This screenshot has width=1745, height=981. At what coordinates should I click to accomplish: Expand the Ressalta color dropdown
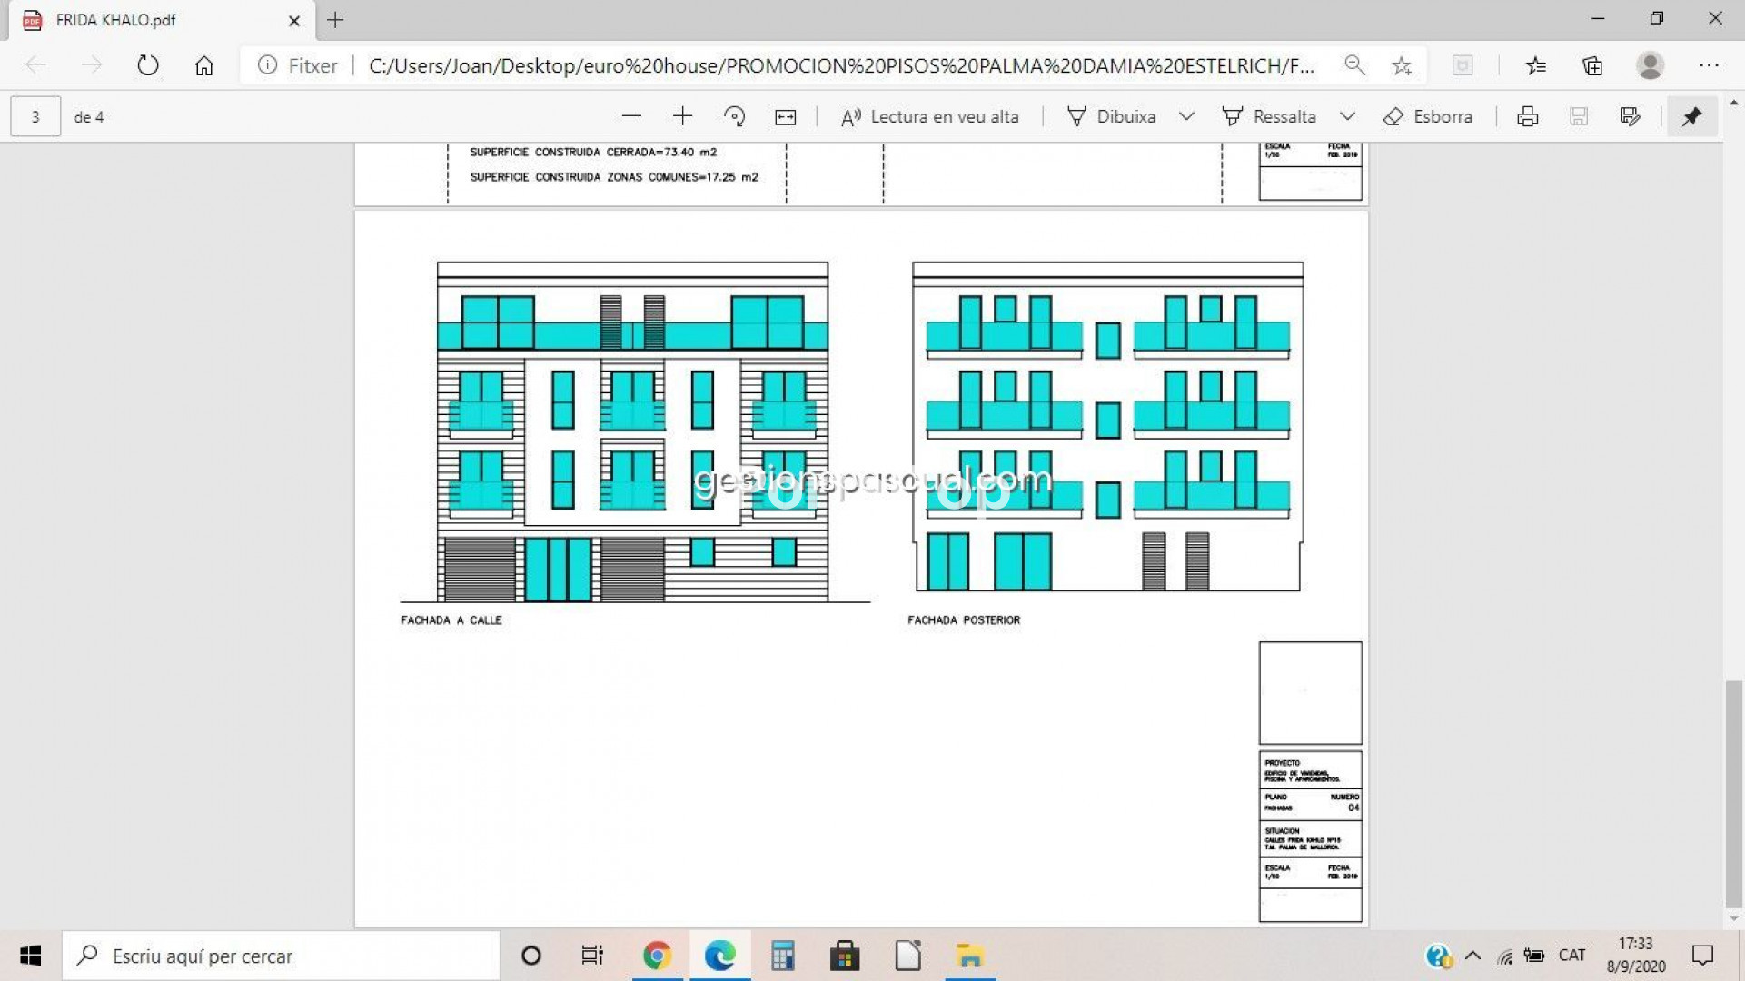(1347, 116)
